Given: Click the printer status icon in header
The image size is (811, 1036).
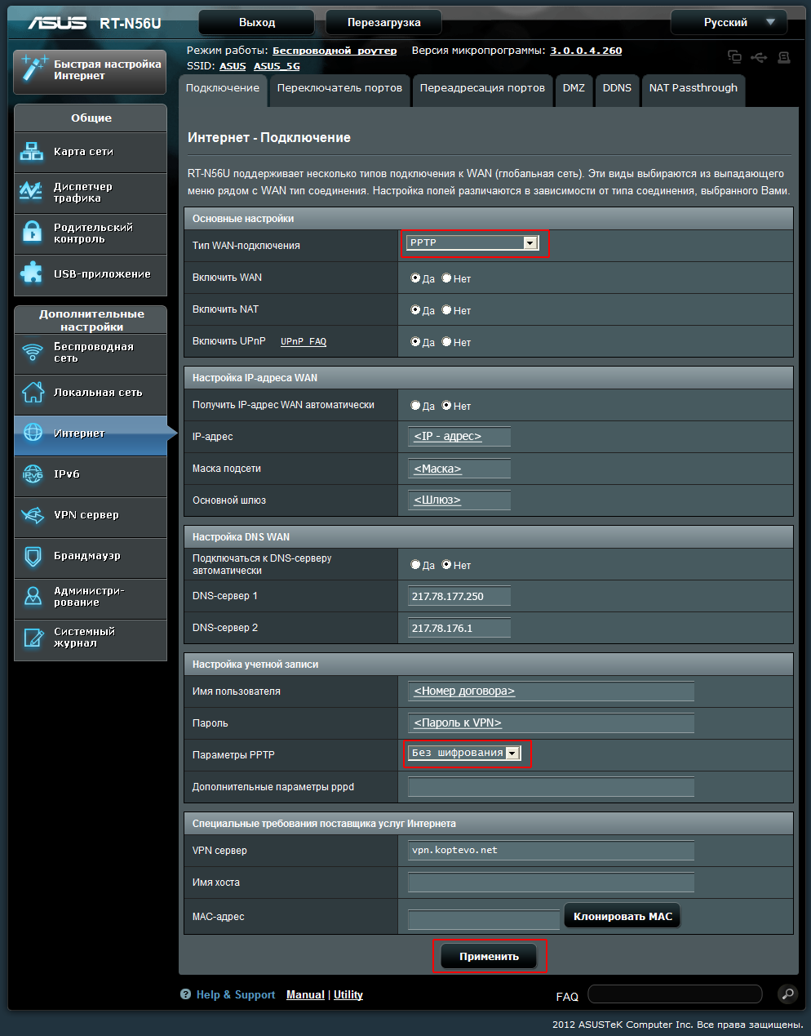Looking at the screenshot, I should 784,57.
